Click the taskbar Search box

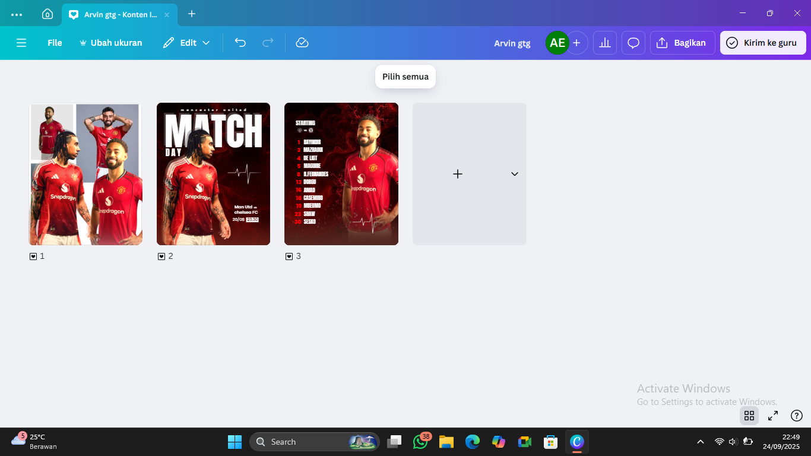coord(315,442)
